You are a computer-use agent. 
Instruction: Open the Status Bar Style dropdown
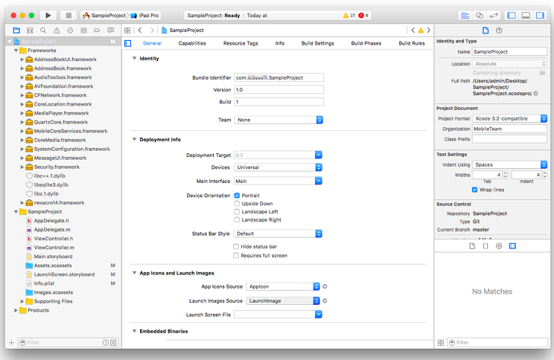(x=278, y=234)
